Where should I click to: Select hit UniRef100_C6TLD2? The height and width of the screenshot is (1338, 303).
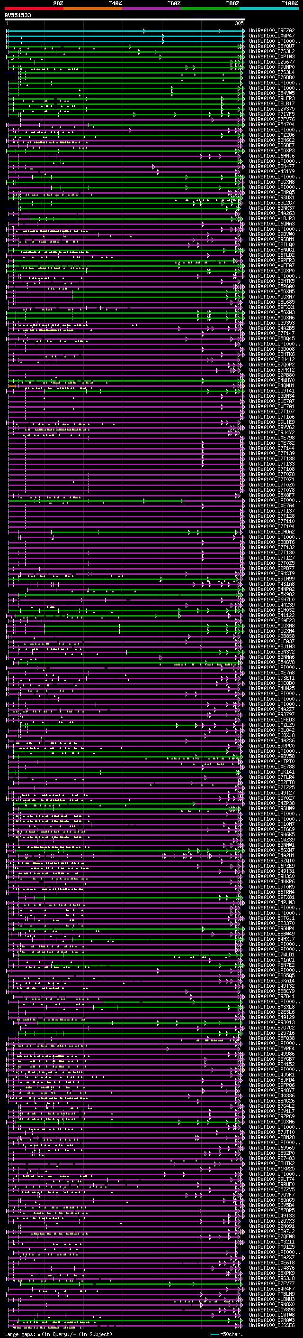(272, 255)
